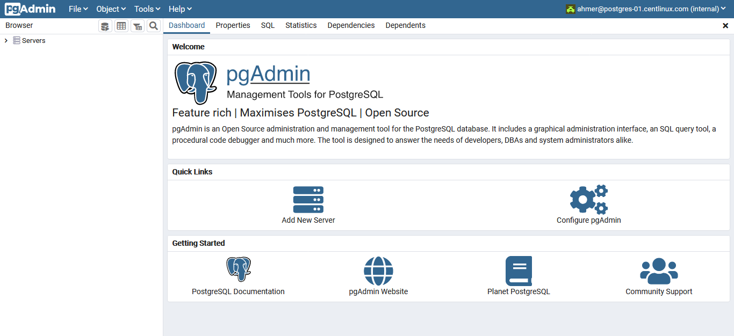The width and height of the screenshot is (734, 336).
Task: Click the Search Objects magnifier icon
Action: pyautogui.click(x=153, y=25)
